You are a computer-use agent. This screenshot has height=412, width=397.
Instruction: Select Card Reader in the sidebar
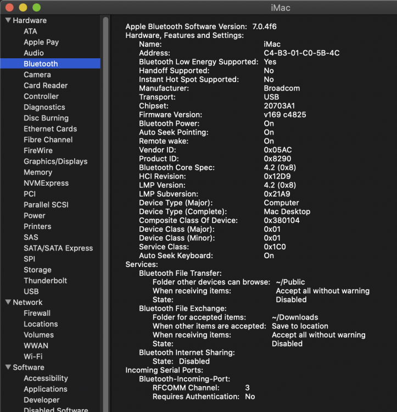(x=46, y=85)
